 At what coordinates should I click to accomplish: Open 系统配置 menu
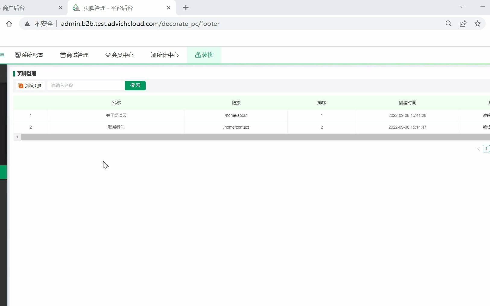[29, 55]
